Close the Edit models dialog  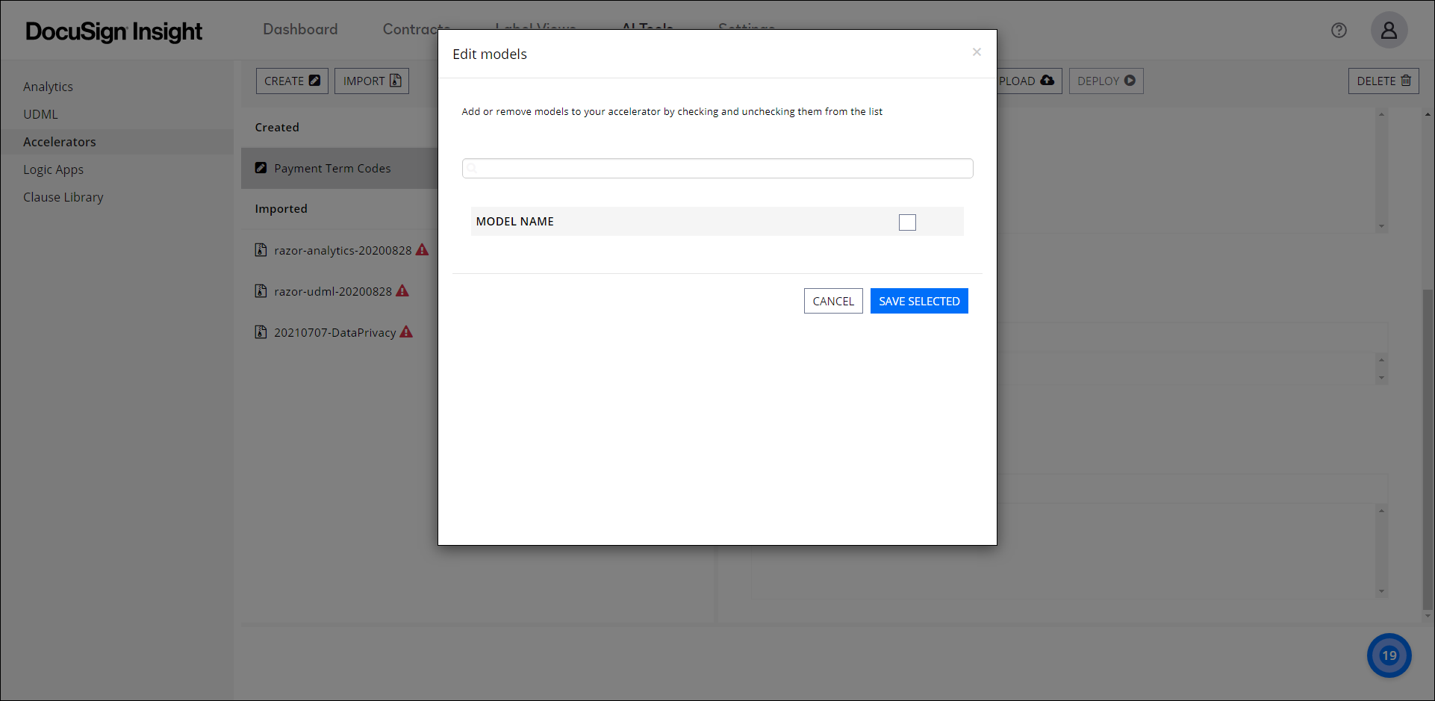977,52
